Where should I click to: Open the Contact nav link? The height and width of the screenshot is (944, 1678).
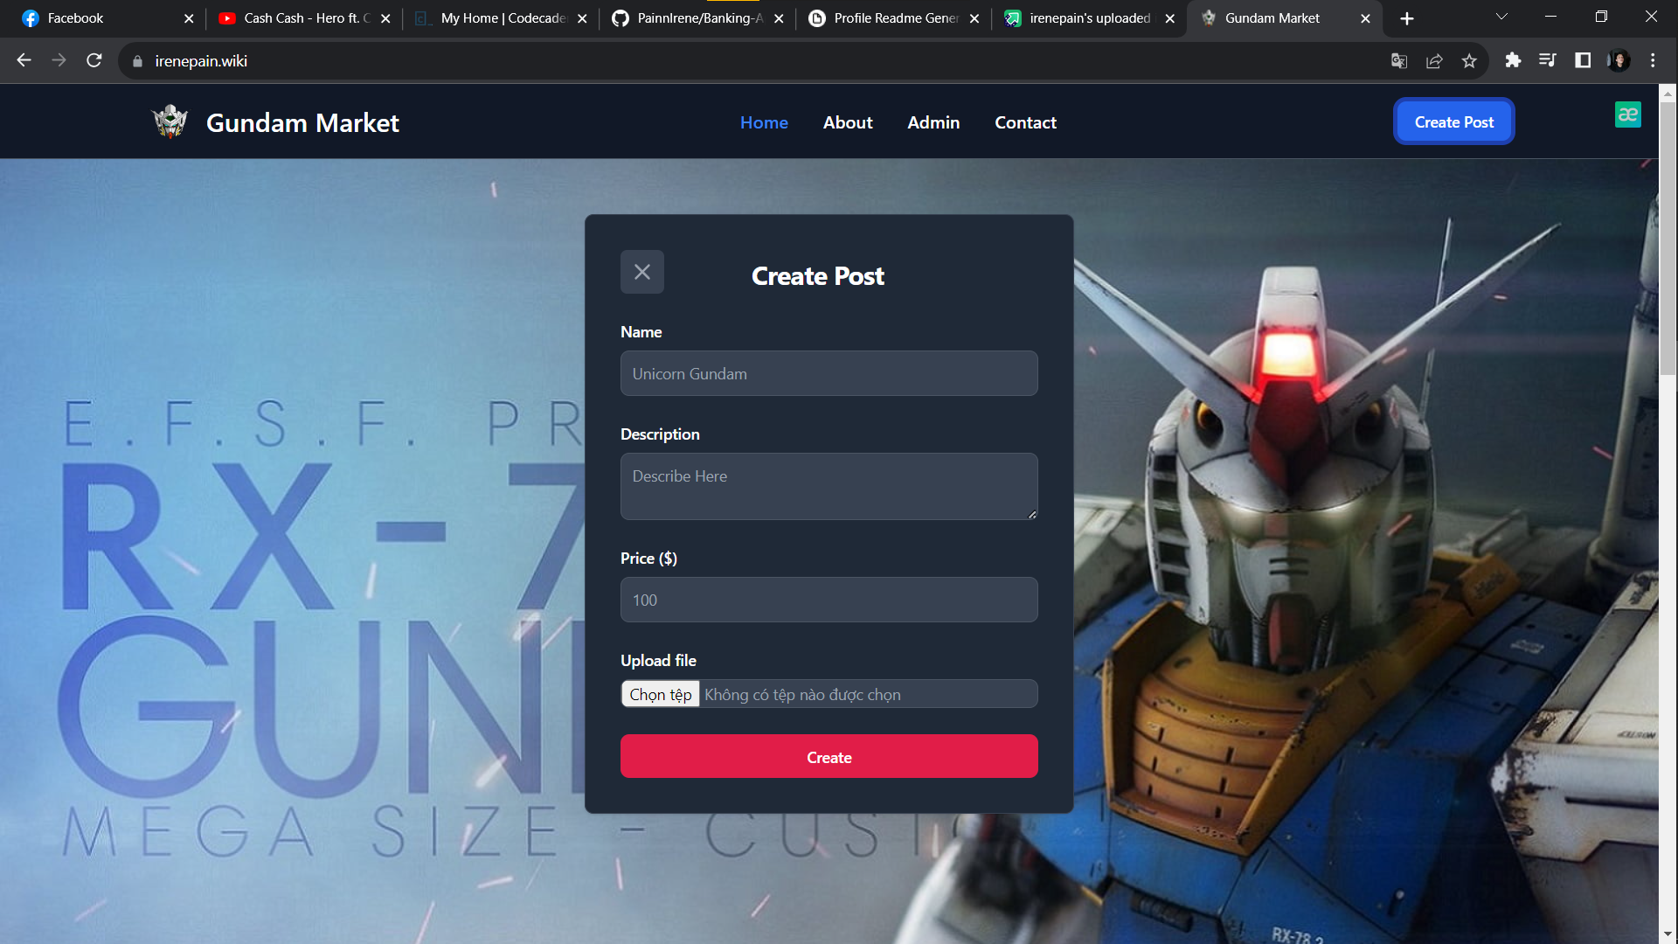coord(1025,122)
